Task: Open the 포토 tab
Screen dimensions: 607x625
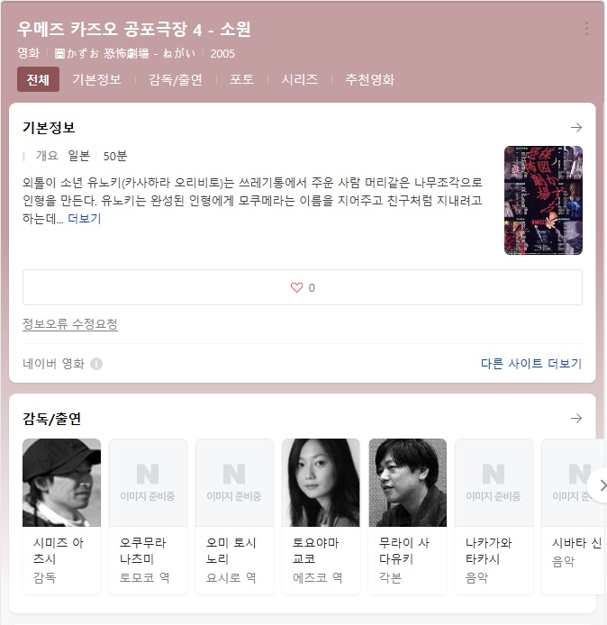Action: tap(241, 79)
